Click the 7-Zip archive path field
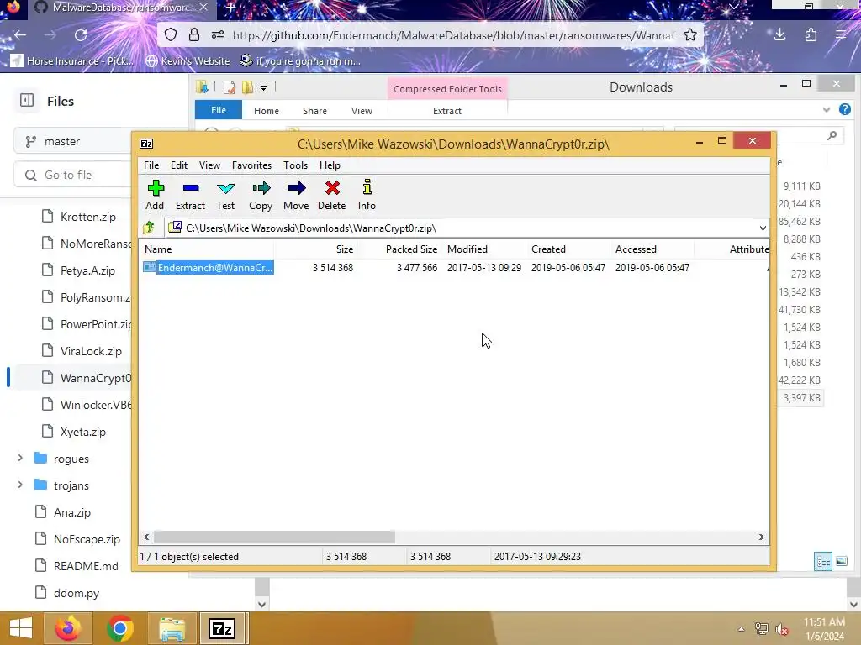This screenshot has height=645, width=861. coord(467,228)
